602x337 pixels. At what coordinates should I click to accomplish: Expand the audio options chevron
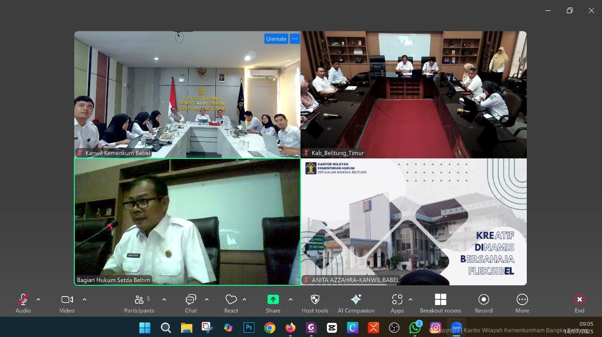click(38, 299)
